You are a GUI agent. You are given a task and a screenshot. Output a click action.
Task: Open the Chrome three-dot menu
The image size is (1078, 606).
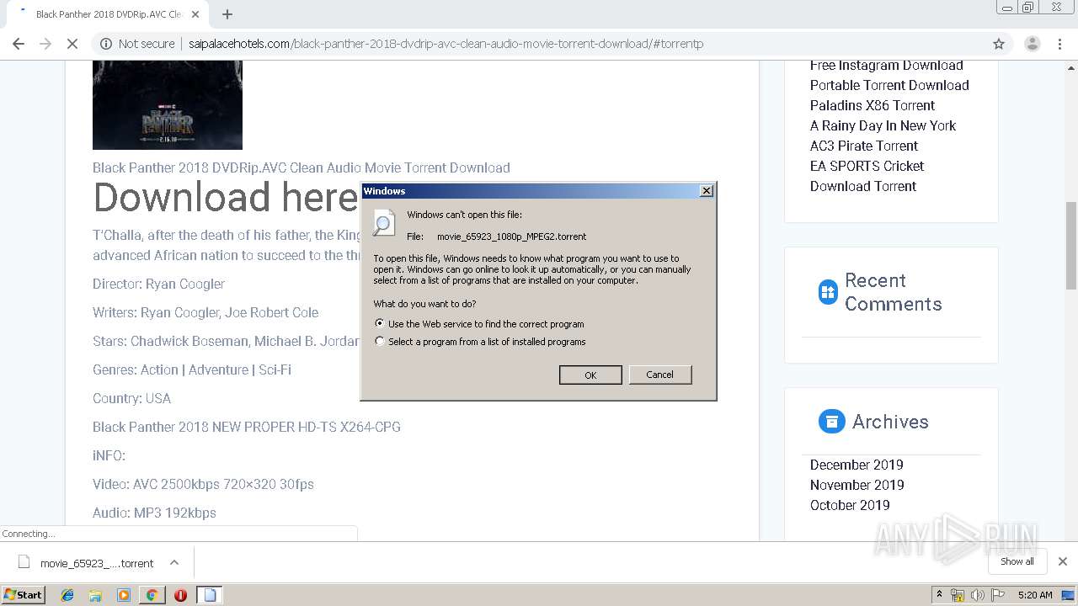pos(1059,44)
